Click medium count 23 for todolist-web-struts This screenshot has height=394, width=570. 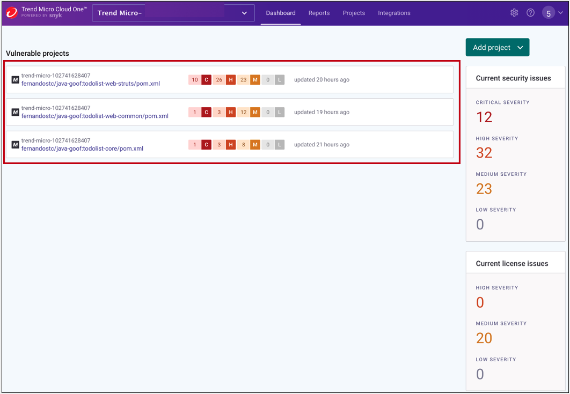[244, 79]
